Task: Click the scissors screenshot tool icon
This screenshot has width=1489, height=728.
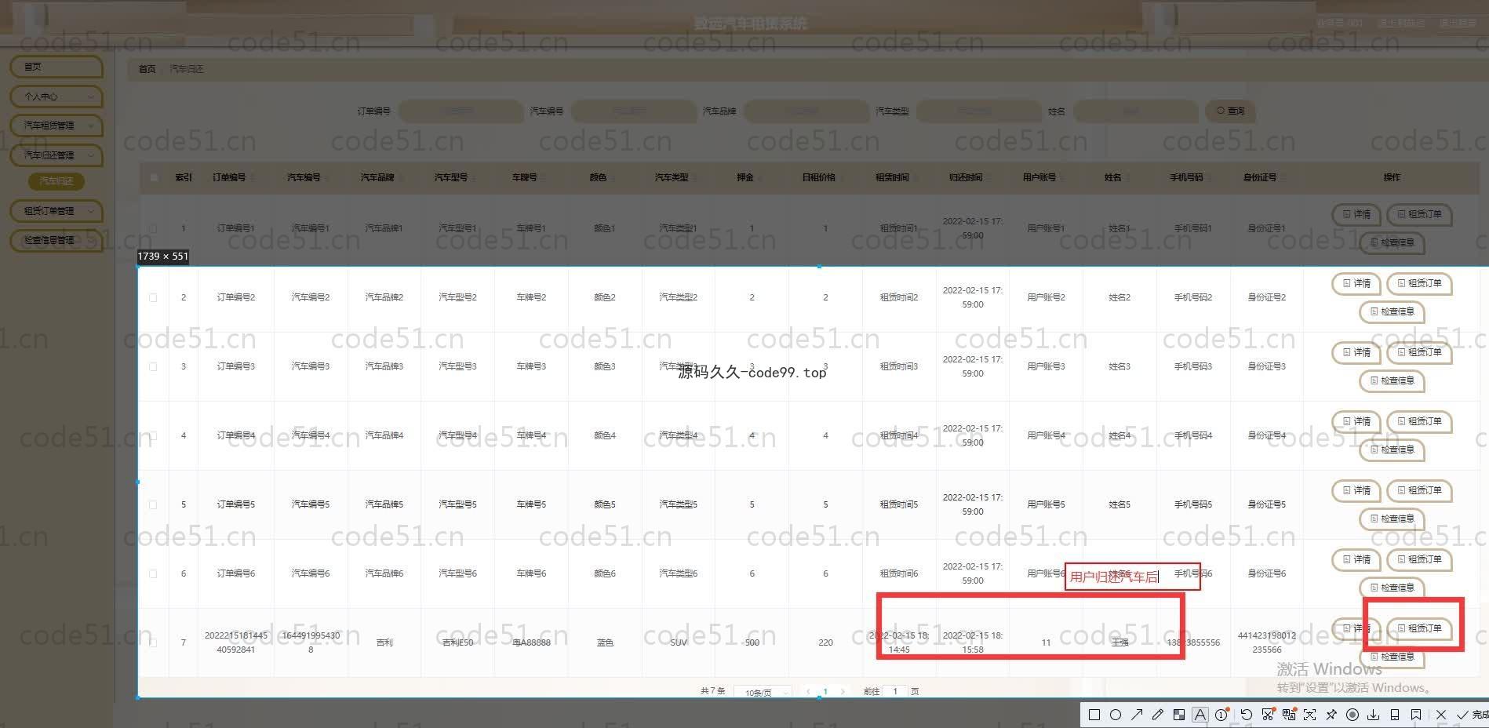Action: point(1267,715)
